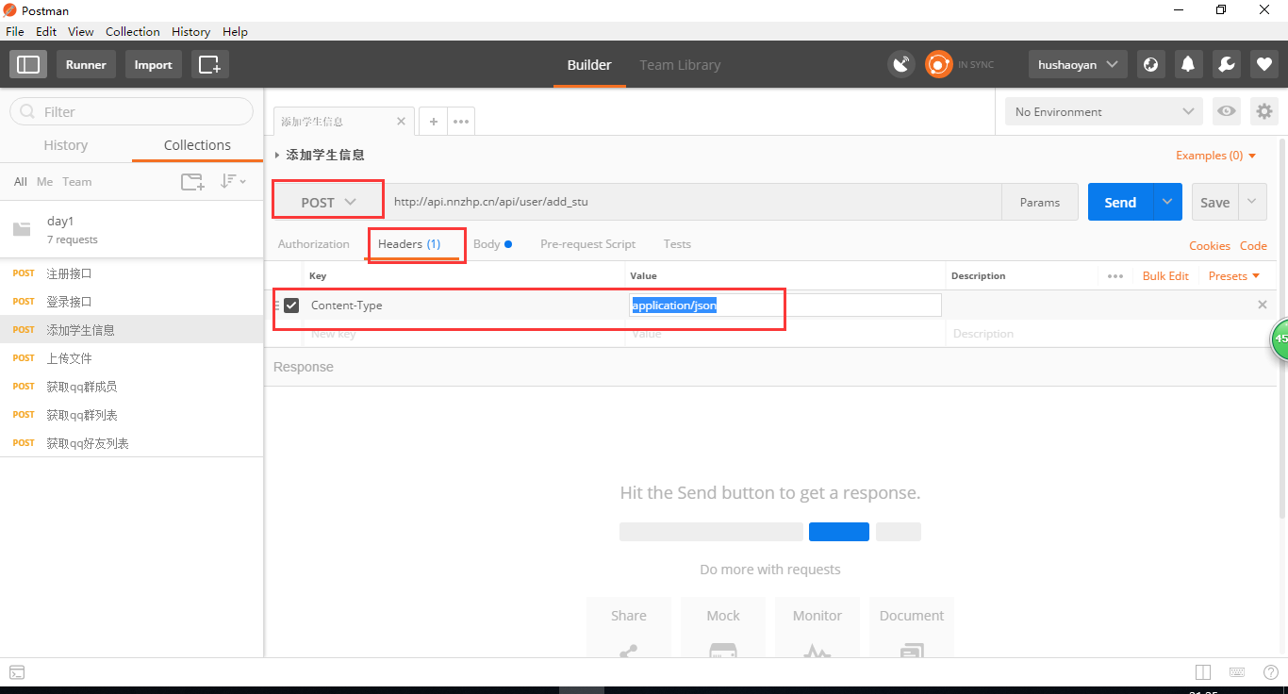Switch to the Builder tab

[x=589, y=65]
